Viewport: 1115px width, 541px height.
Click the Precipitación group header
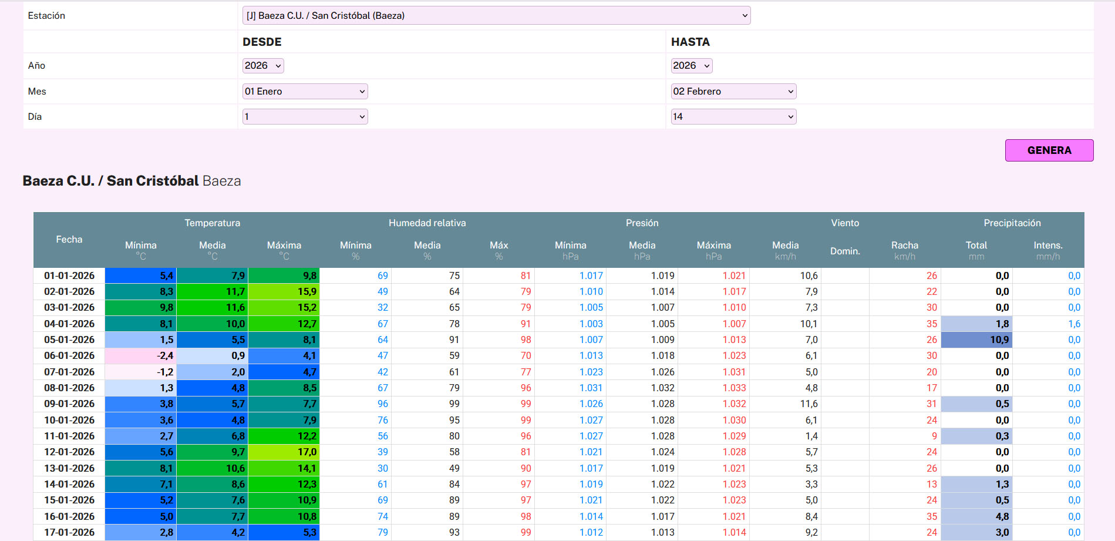pos(1012,223)
